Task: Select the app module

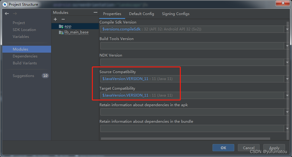Action: 75,26
